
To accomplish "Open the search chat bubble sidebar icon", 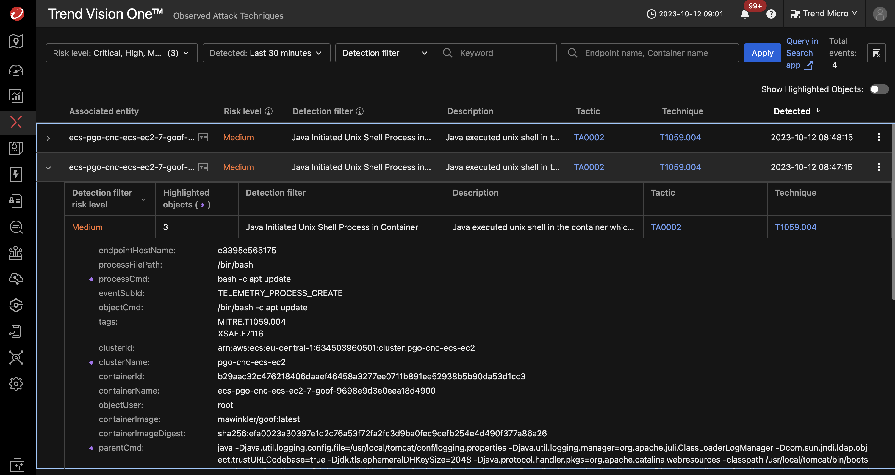I will (16, 227).
